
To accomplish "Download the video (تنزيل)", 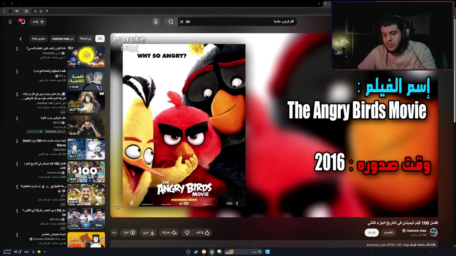I will pos(149,233).
